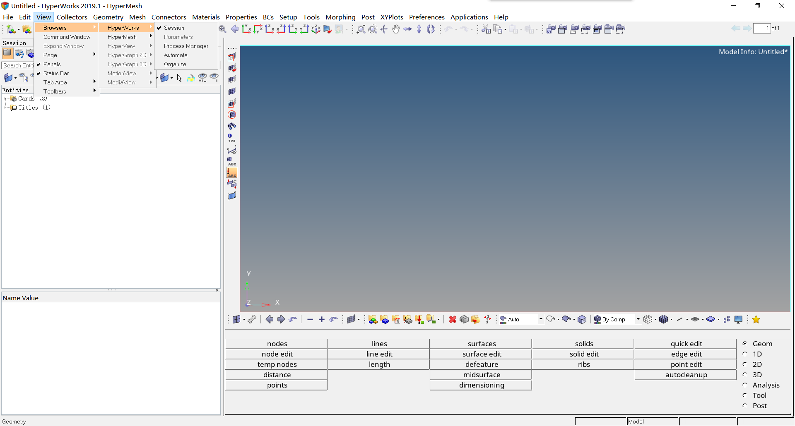Screen dimensions: 795x426
Task: Click the Isometric View icon in toolbar
Action: [x=316, y=29]
